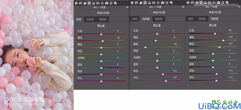241x110 pixels.
Task: Open panel menu of the Luminance panel
Action: 239,7
